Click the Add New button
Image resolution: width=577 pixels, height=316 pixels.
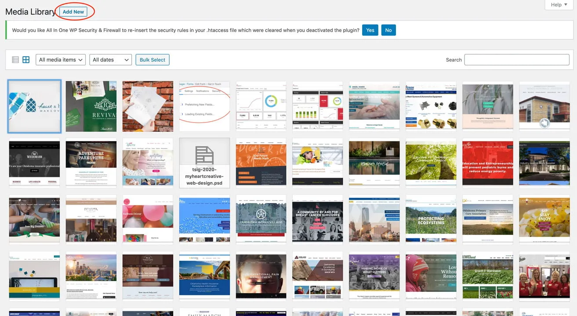pos(73,12)
